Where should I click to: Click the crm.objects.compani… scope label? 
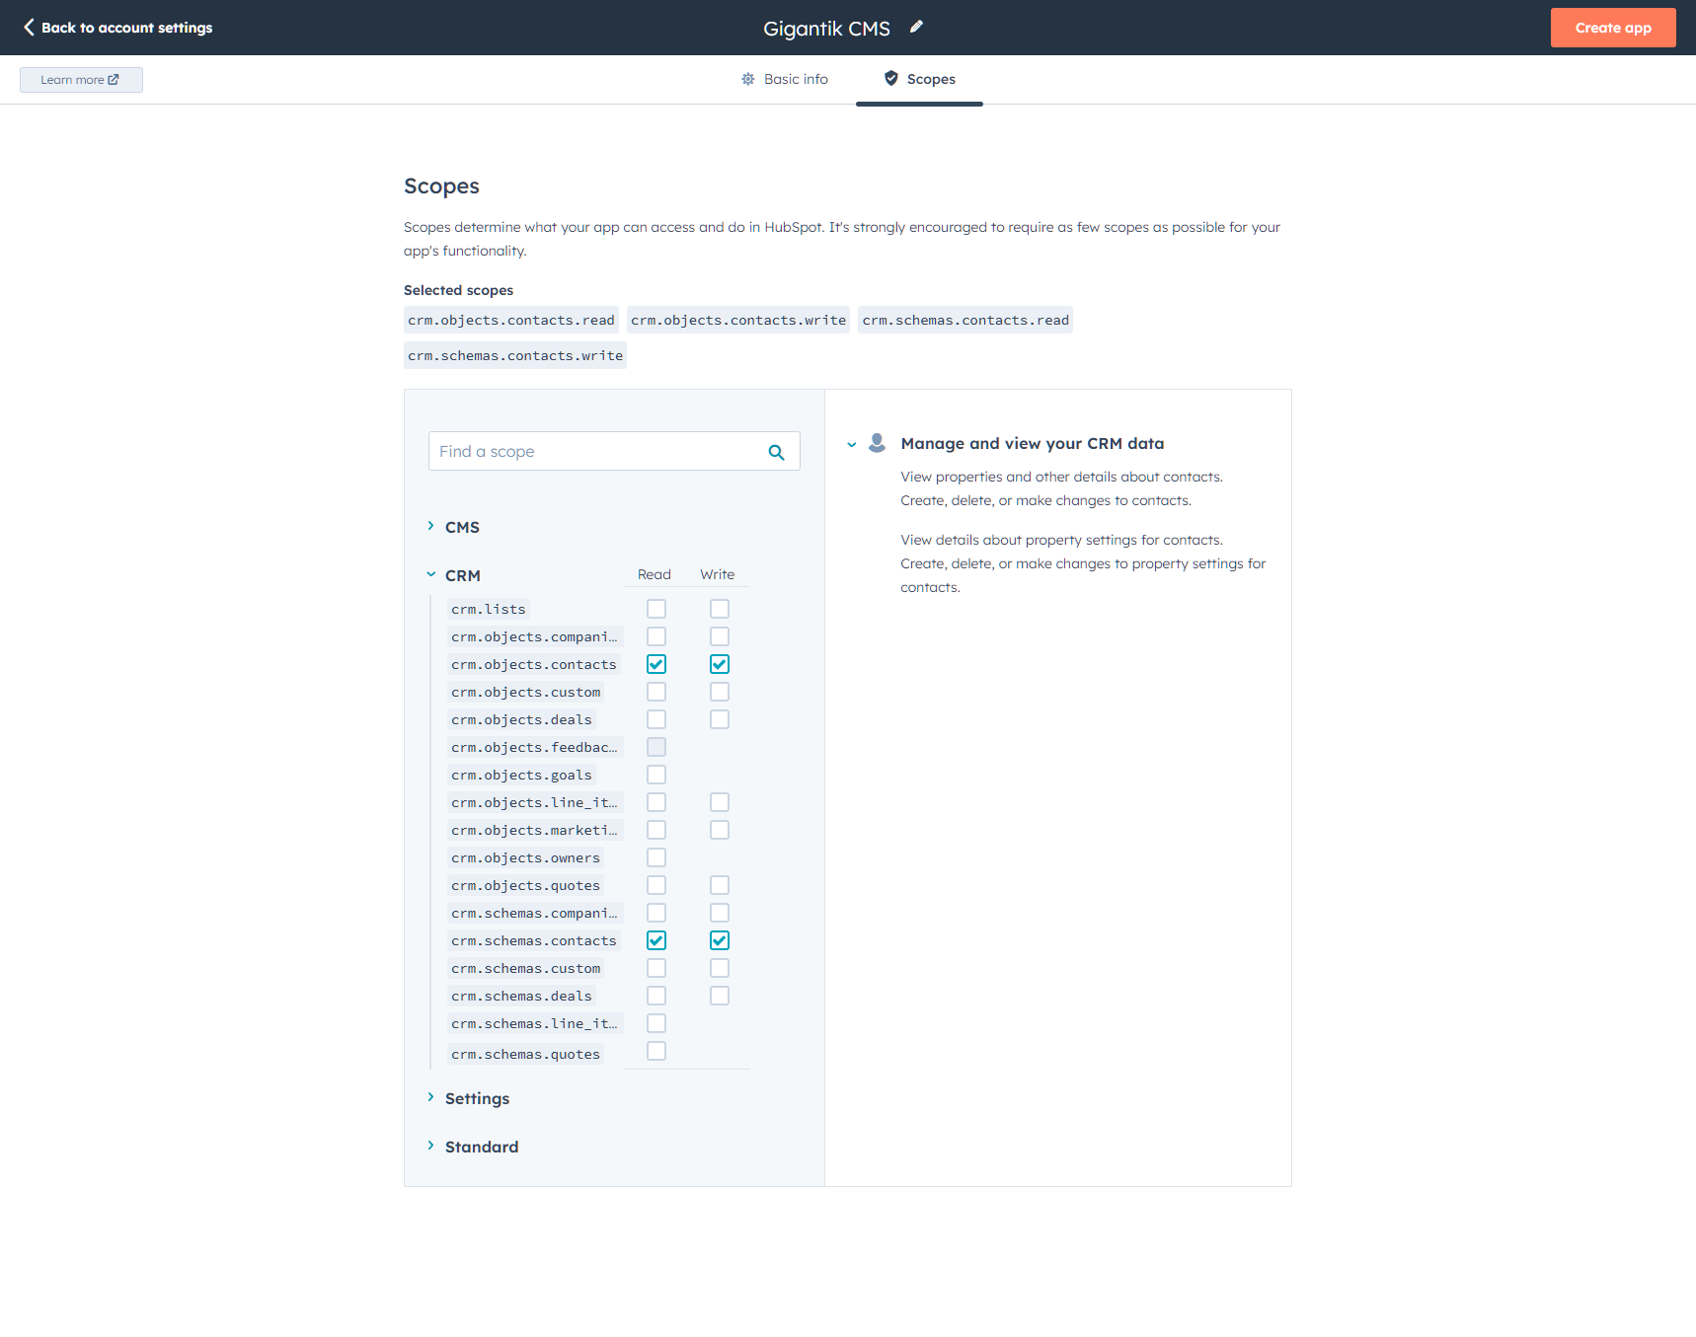[535, 636]
